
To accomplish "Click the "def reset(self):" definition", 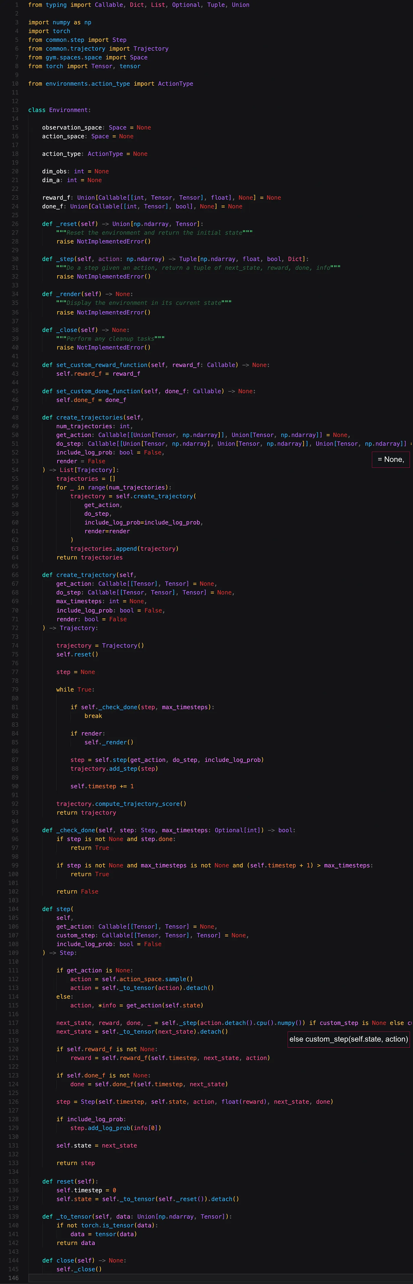I will [x=70, y=1182].
